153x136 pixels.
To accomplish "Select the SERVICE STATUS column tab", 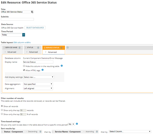I will (54, 48).
